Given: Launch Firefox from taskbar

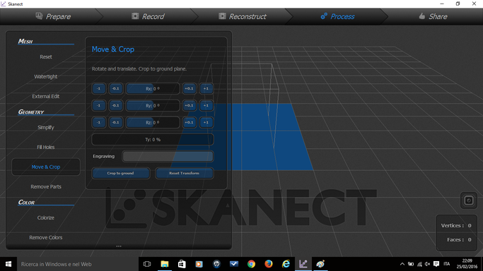Looking at the screenshot, I should pyautogui.click(x=269, y=264).
